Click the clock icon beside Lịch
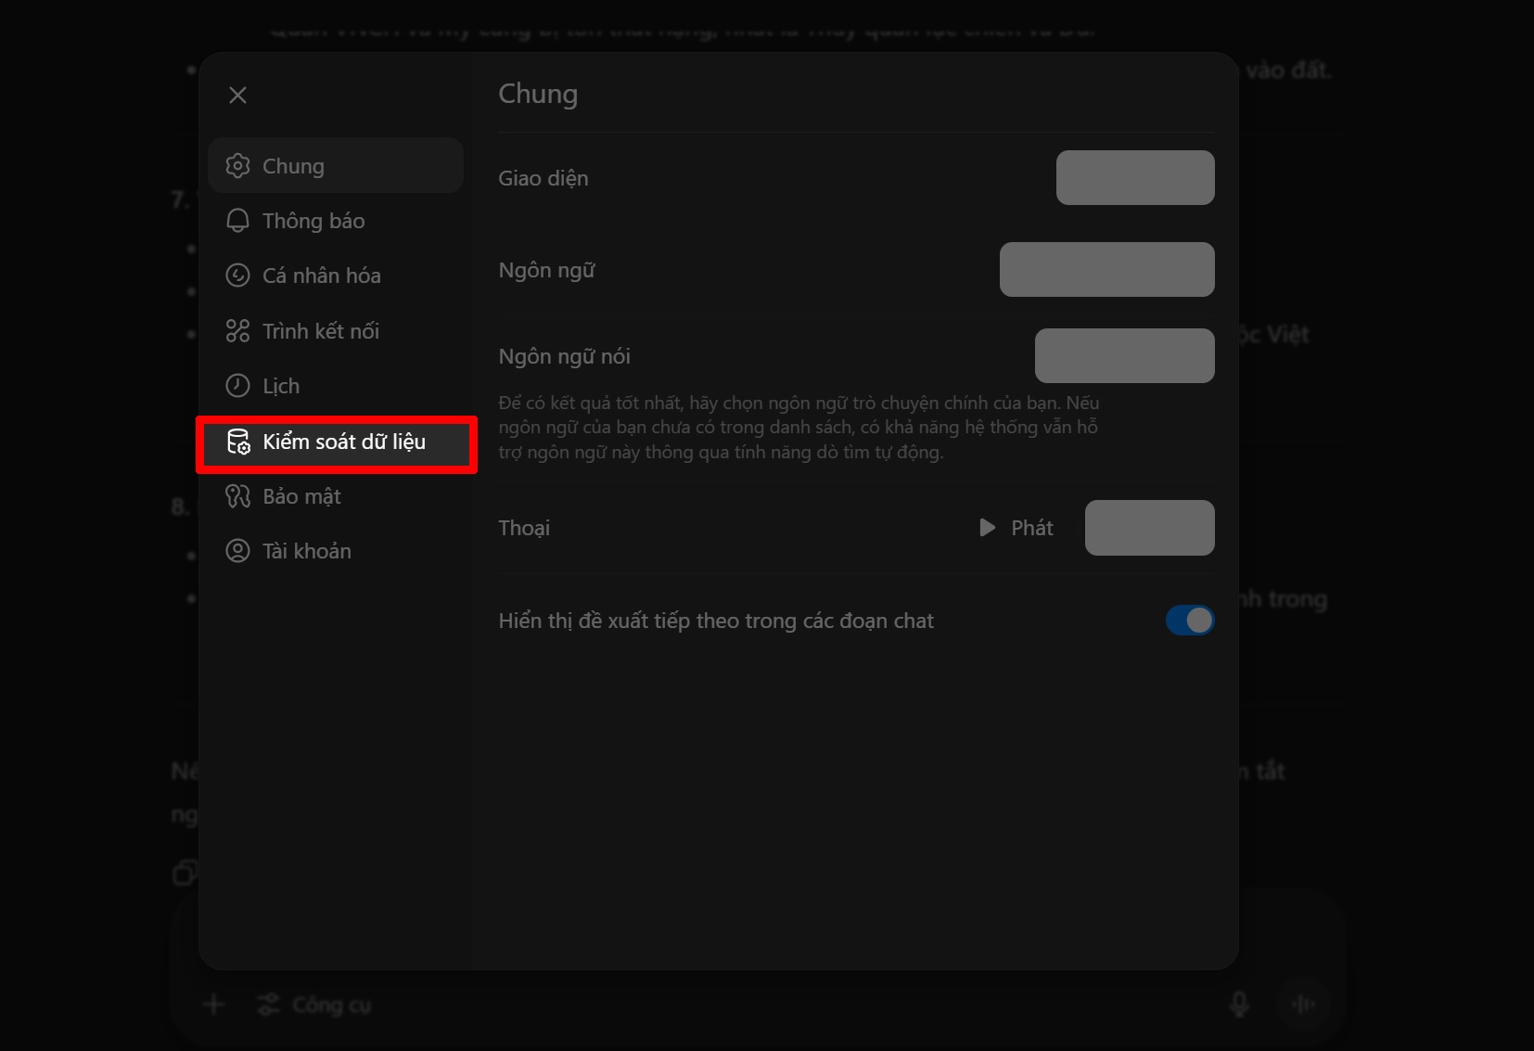This screenshot has height=1051, width=1534. (x=238, y=386)
